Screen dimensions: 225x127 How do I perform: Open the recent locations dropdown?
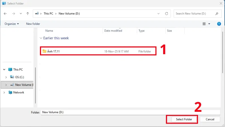[x=21, y=14]
